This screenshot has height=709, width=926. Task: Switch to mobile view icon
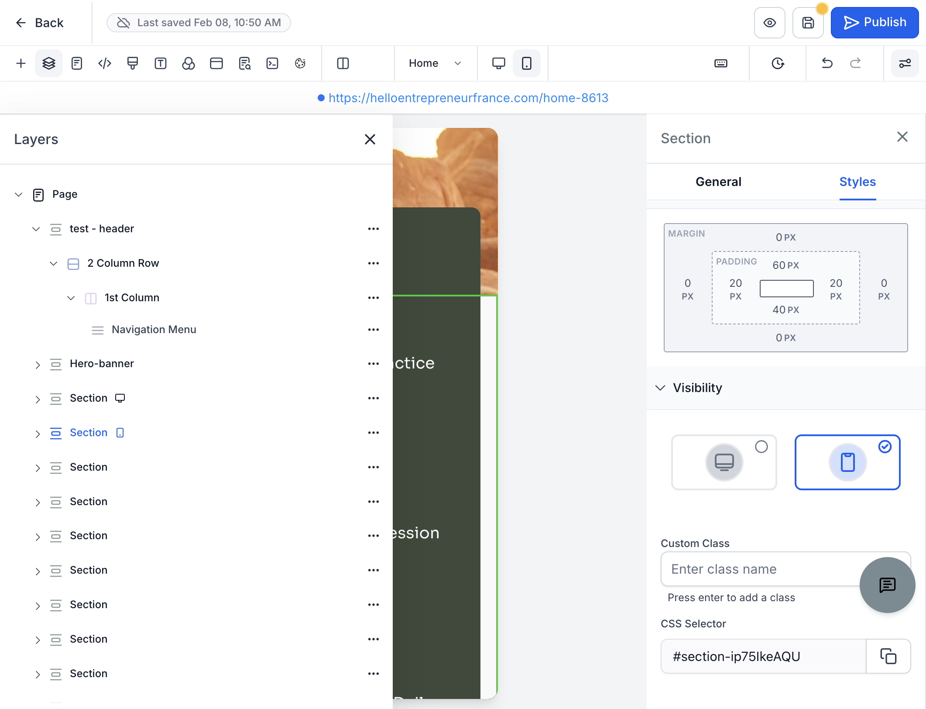coord(527,63)
